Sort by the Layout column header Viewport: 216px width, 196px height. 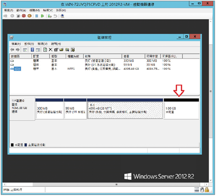tap(41, 56)
